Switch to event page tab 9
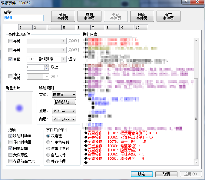Image resolution: width=205 pixels, height=180 pixels. tap(127, 28)
